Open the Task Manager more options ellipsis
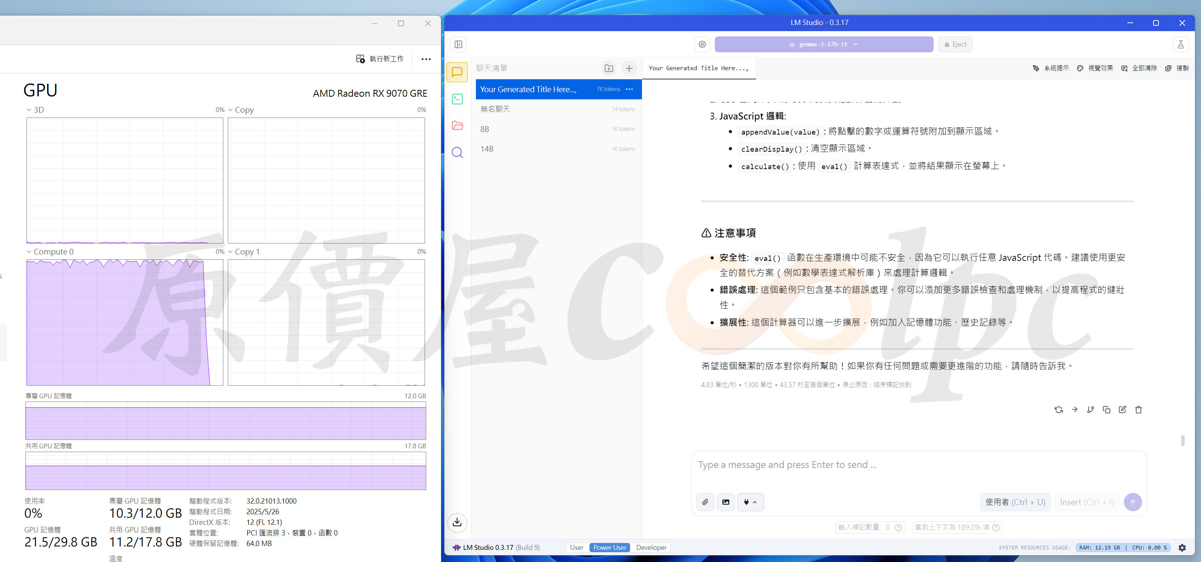 (426, 59)
